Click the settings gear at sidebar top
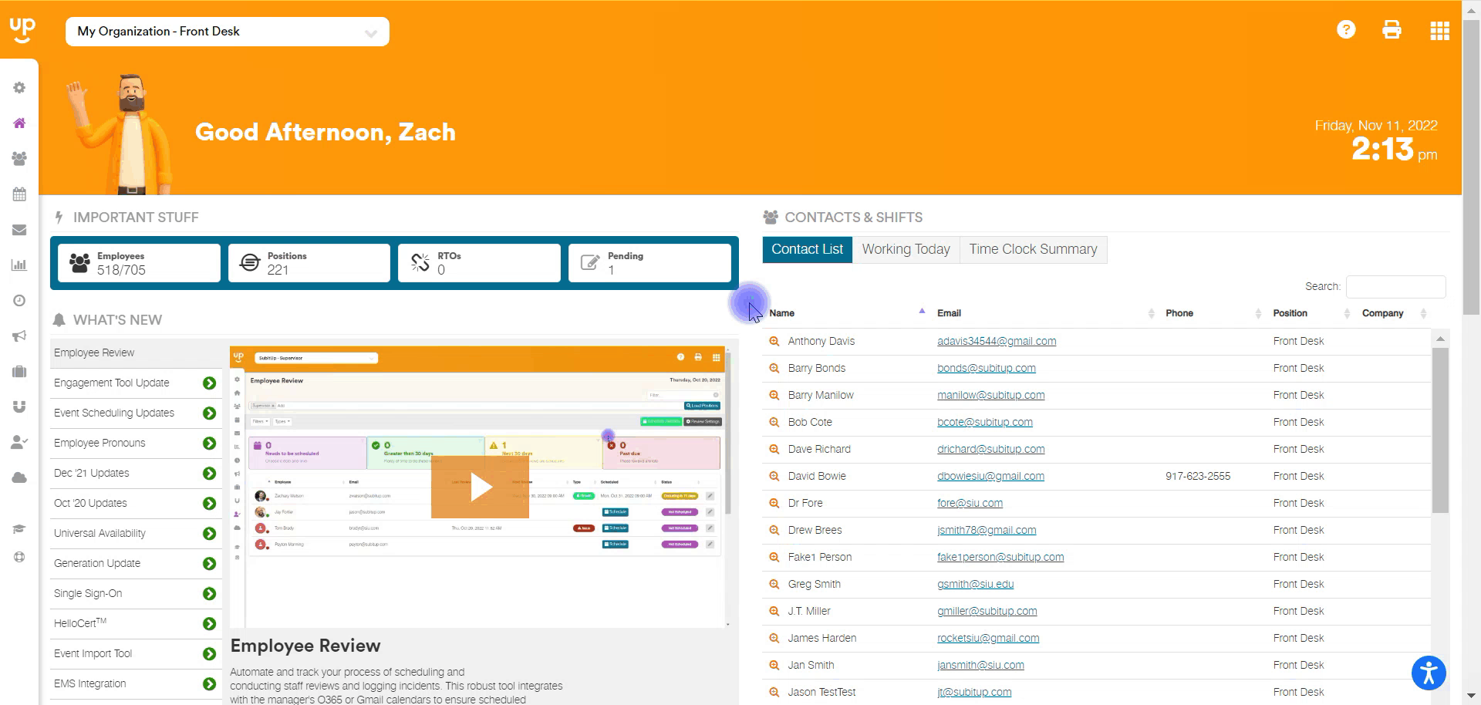 pos(19,87)
